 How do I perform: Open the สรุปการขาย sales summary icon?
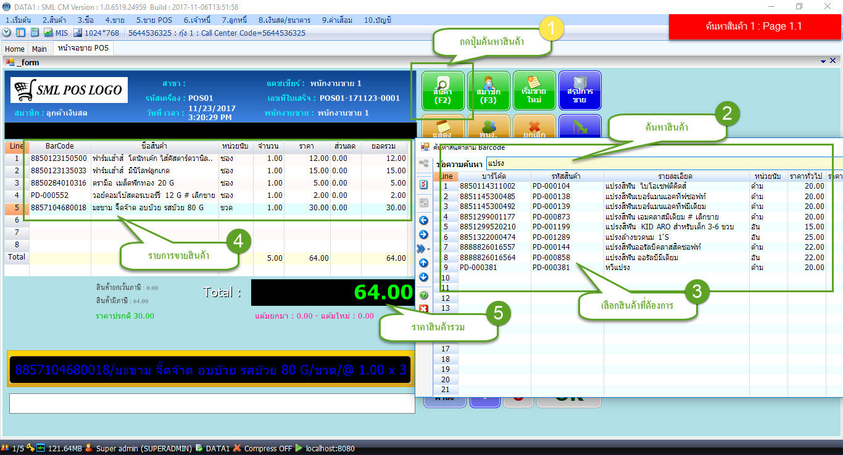tap(579, 91)
